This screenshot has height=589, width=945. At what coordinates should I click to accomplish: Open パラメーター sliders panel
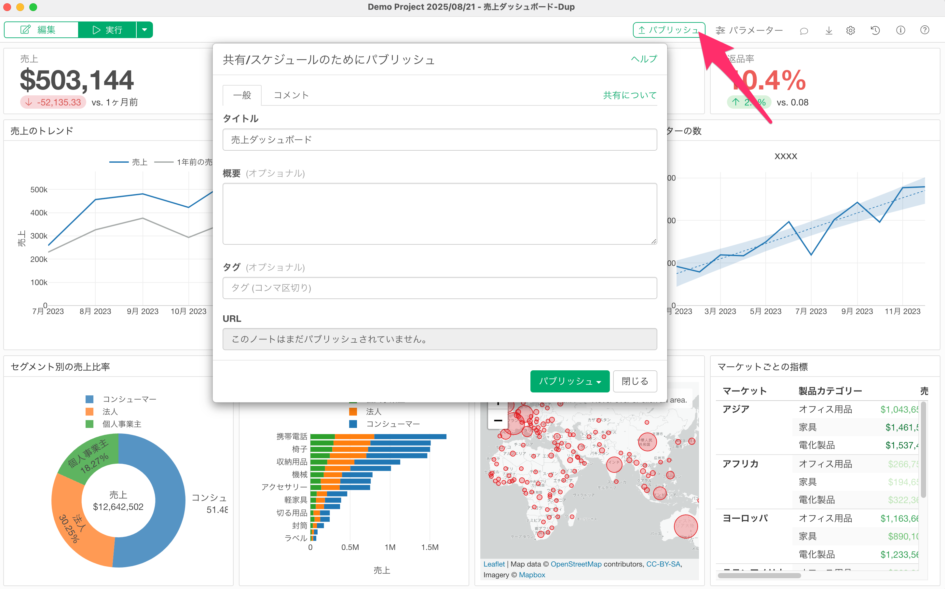[749, 30]
